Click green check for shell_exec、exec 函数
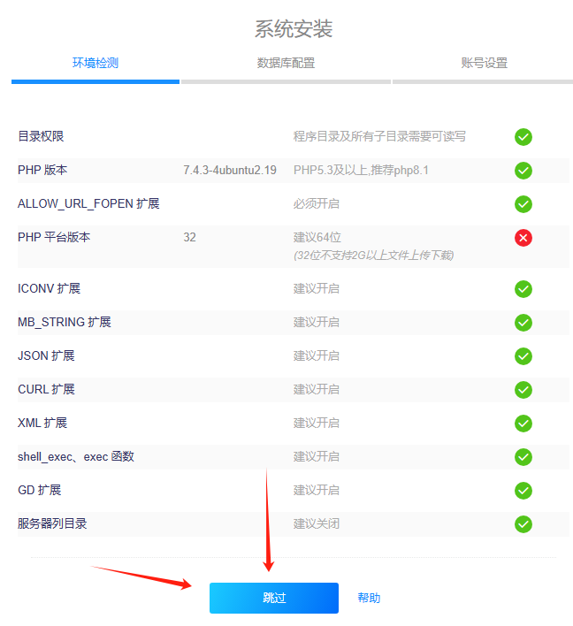Screen dimensions: 573x626 (523, 457)
